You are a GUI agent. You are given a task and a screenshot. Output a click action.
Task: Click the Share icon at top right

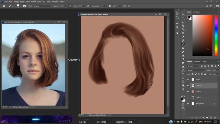click(217, 6)
